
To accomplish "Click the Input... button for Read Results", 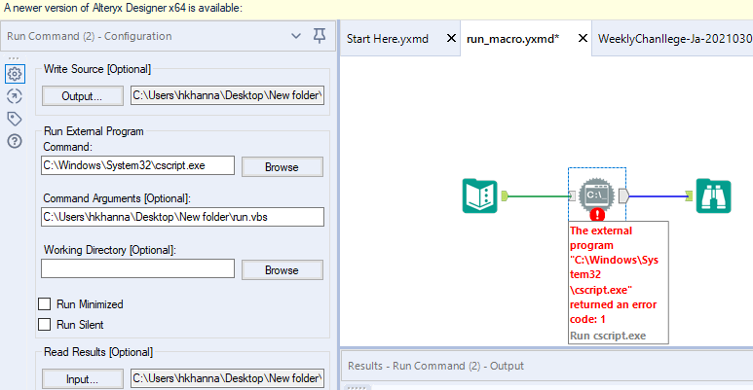I will coord(83,378).
